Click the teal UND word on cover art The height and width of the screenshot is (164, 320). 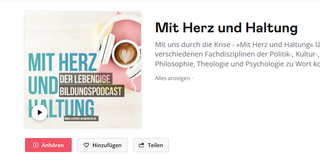43,86
